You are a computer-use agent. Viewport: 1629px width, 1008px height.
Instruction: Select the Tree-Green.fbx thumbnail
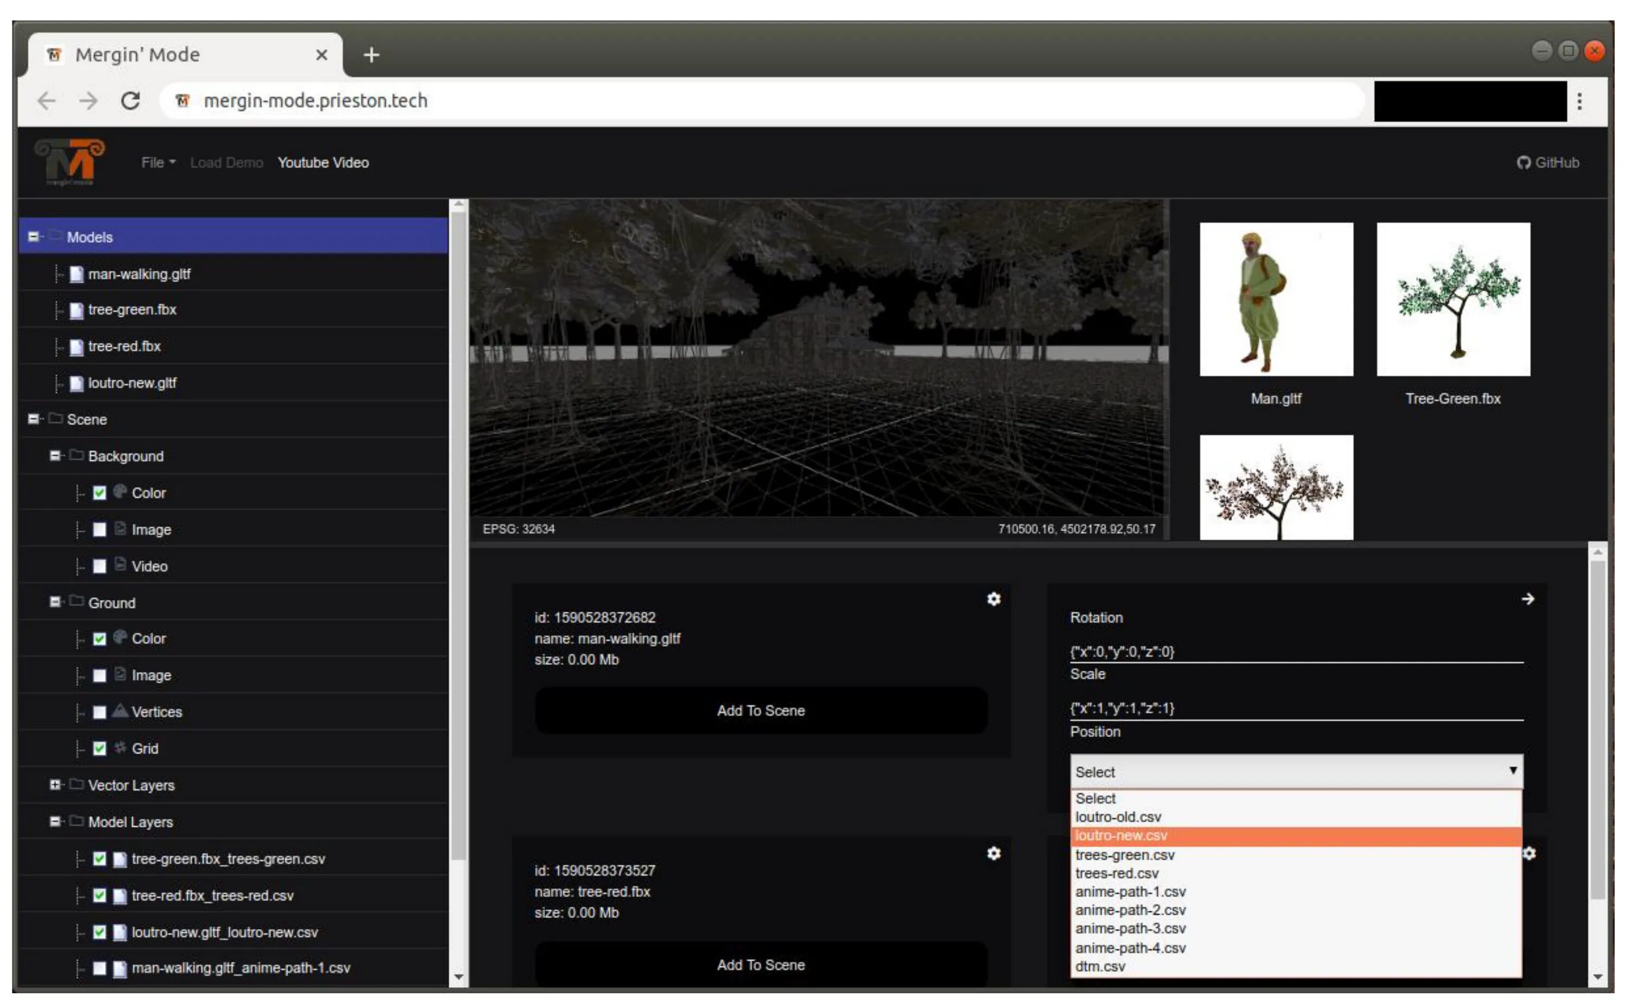tap(1453, 299)
